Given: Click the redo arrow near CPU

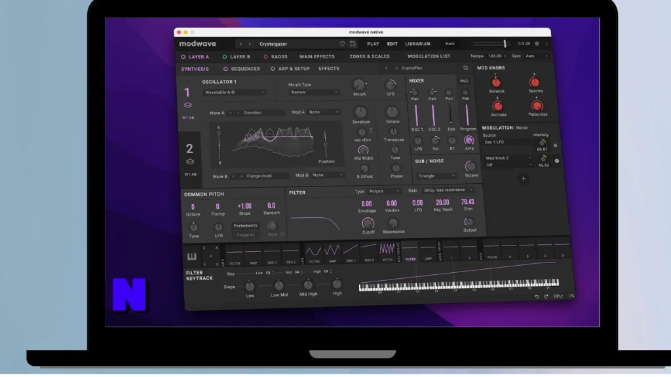Looking at the screenshot, I should pyautogui.click(x=546, y=296).
